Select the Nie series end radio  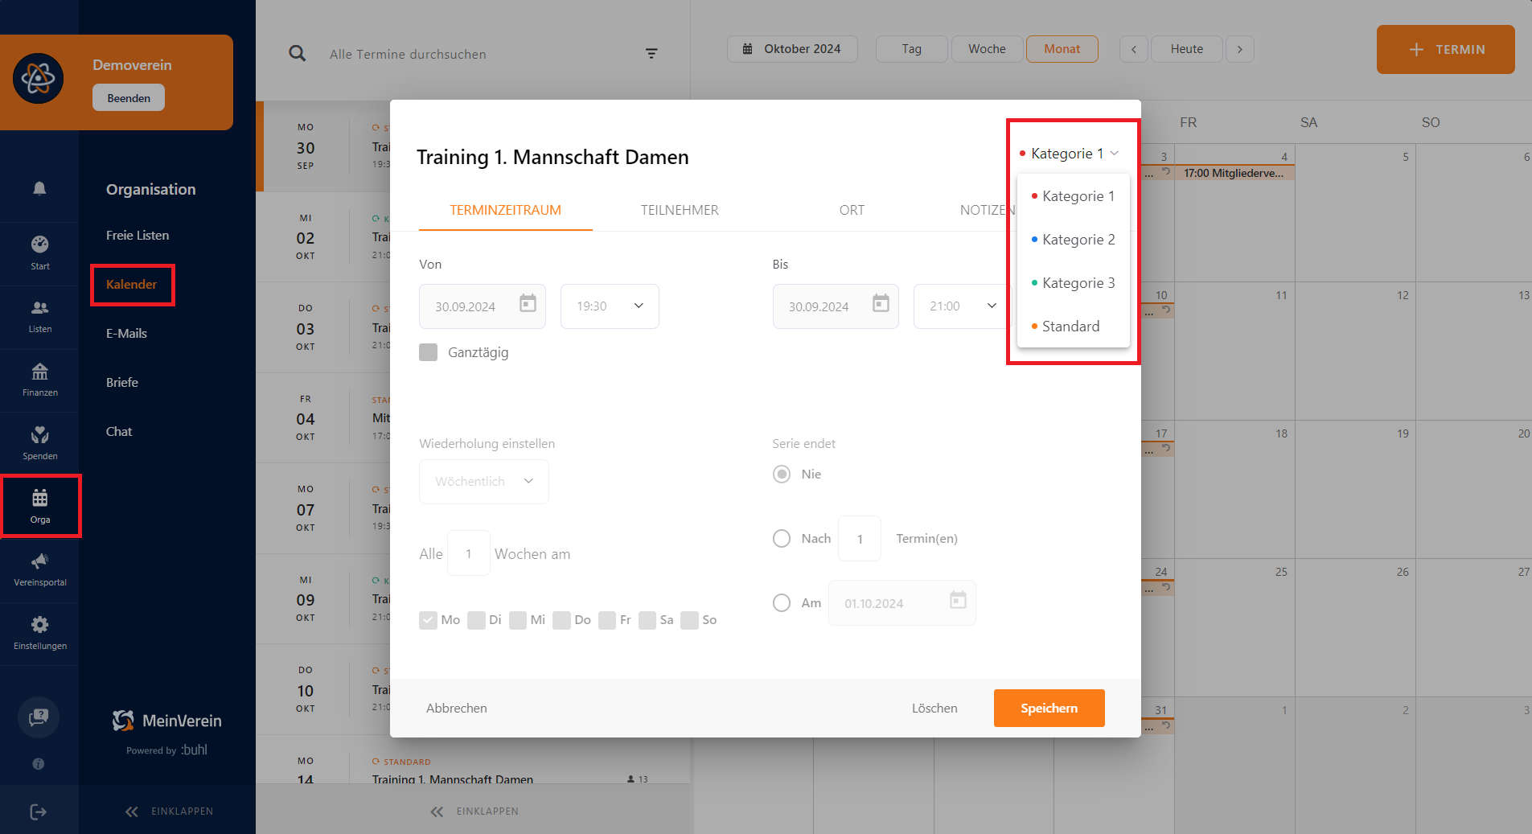(x=782, y=474)
